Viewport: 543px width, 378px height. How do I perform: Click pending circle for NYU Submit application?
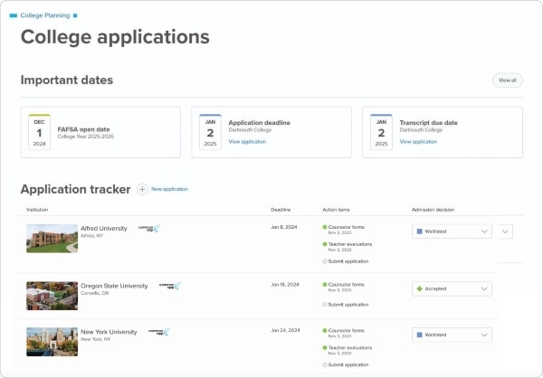[325, 364]
